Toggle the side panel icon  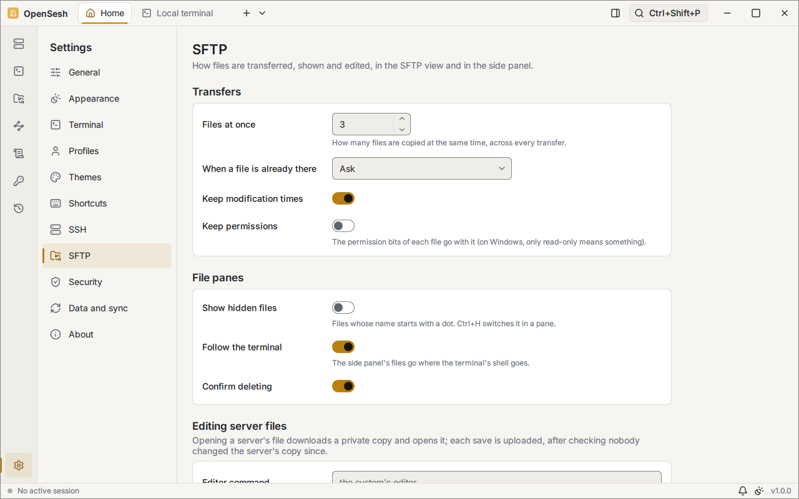tap(615, 13)
